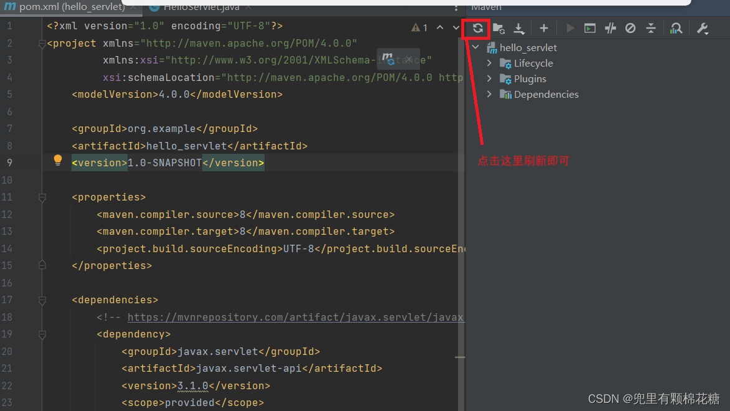The image size is (730, 411).
Task: Fold at the closing properties tag marker
Action: click(x=42, y=265)
